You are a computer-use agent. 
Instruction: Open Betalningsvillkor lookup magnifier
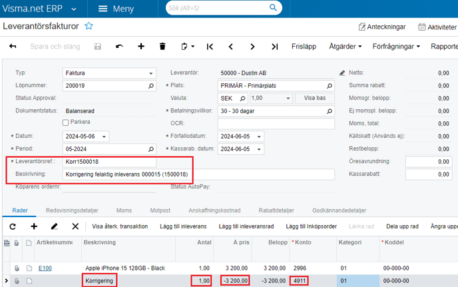tap(329, 111)
